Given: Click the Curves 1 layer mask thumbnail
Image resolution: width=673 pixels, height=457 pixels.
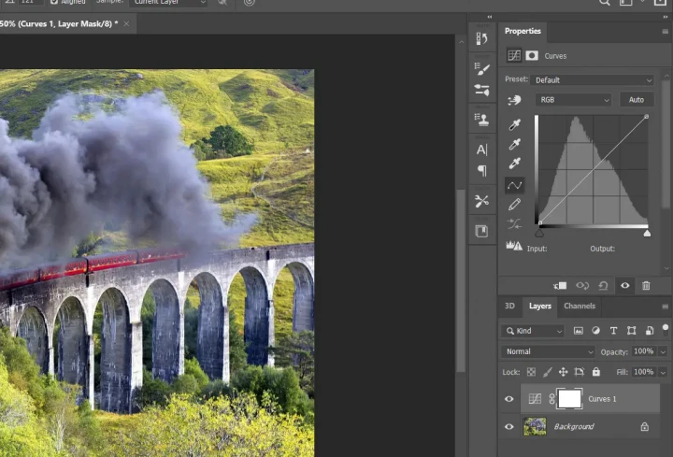Looking at the screenshot, I should click(569, 399).
